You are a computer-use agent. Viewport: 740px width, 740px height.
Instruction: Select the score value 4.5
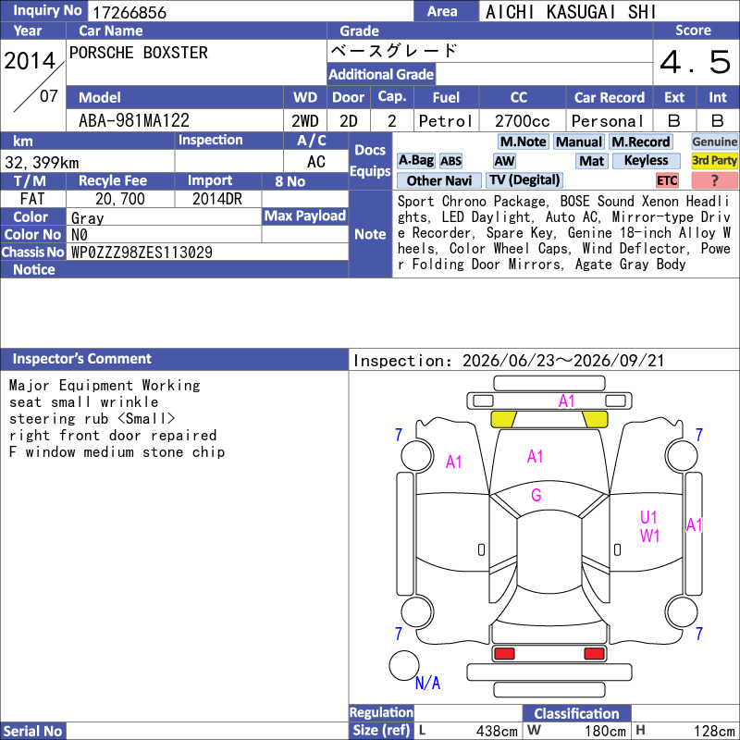tap(696, 62)
